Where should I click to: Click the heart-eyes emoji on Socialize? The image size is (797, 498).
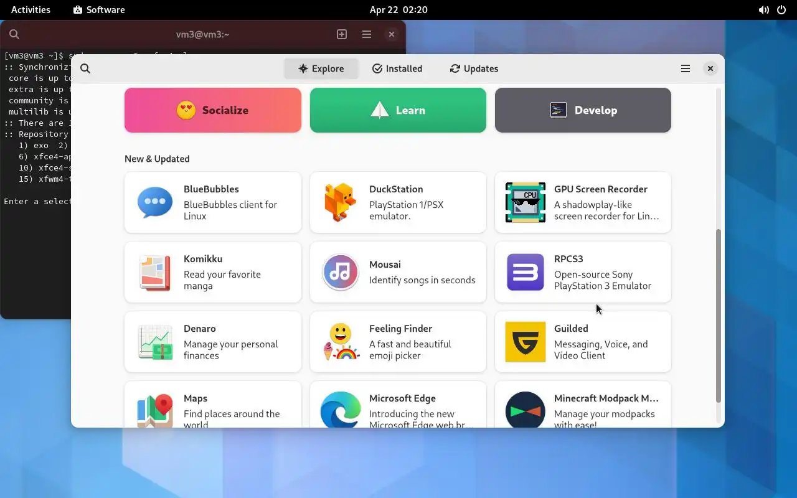point(186,110)
